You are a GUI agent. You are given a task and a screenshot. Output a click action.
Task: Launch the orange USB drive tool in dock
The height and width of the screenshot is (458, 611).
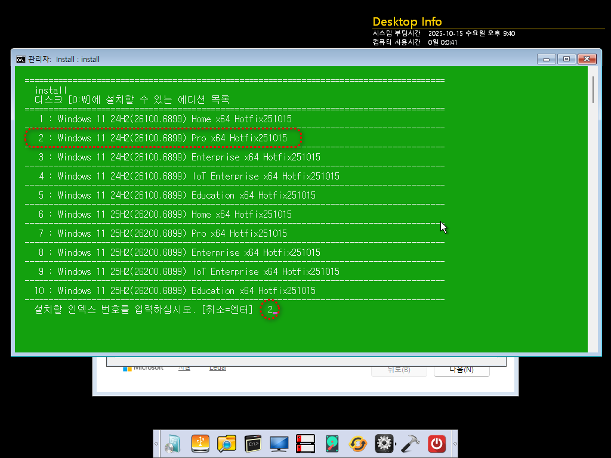(200, 444)
